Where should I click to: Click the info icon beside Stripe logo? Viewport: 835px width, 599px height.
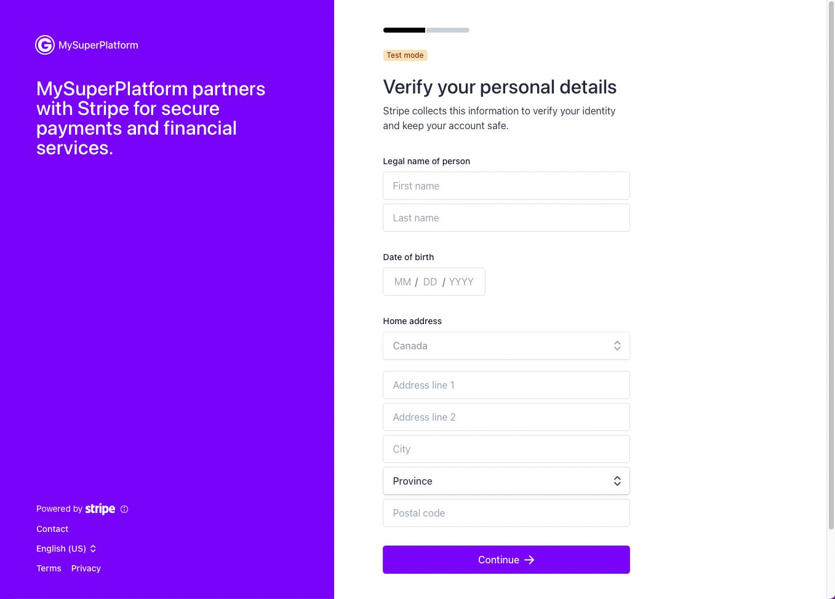click(x=124, y=509)
